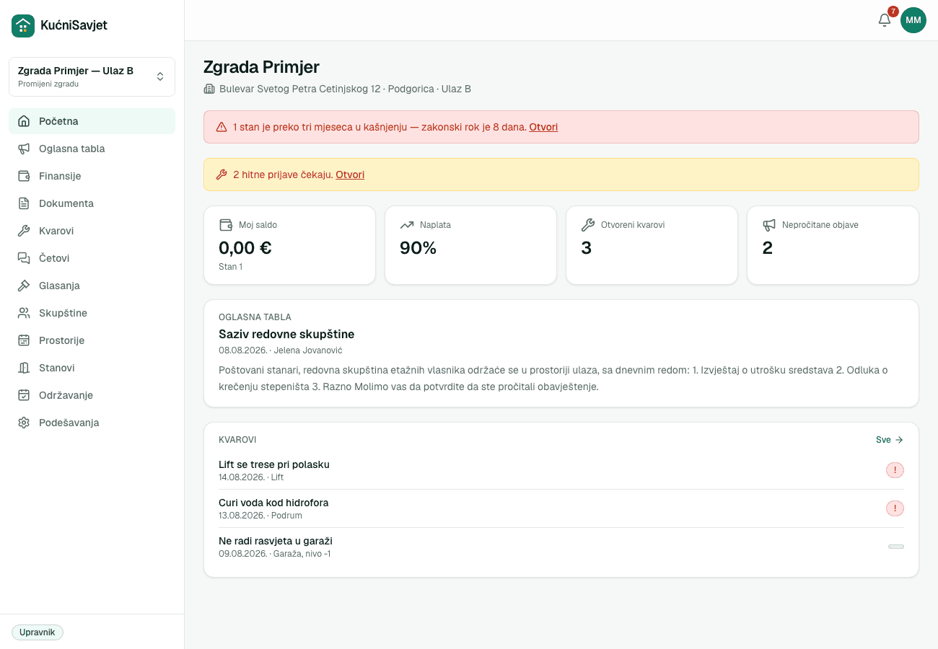Click the building icon beside Stanovi
Screen dimensions: 938x649
click(24, 368)
